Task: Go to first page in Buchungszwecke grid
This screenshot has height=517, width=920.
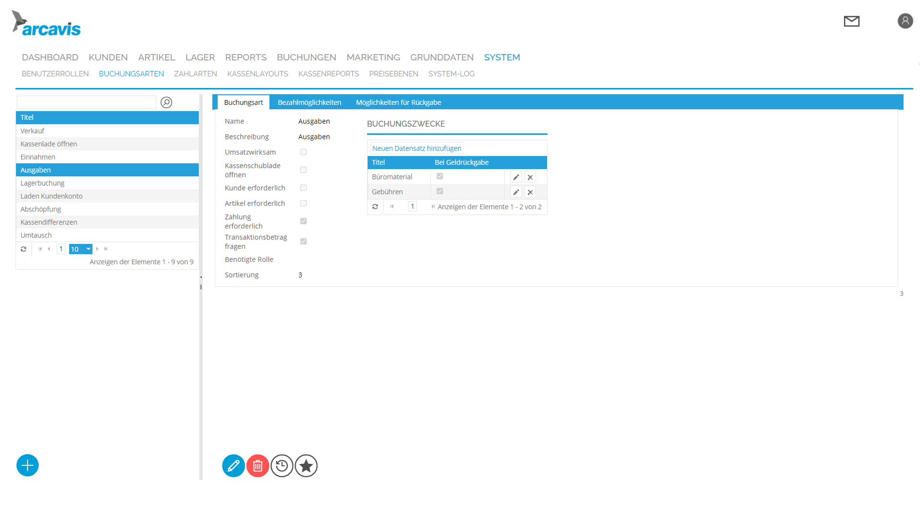Action: pos(392,207)
